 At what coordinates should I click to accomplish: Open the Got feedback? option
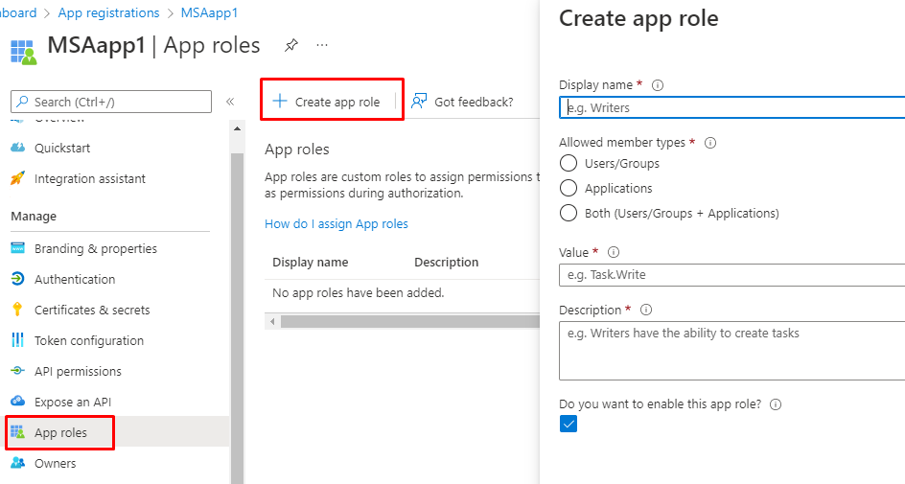463,102
